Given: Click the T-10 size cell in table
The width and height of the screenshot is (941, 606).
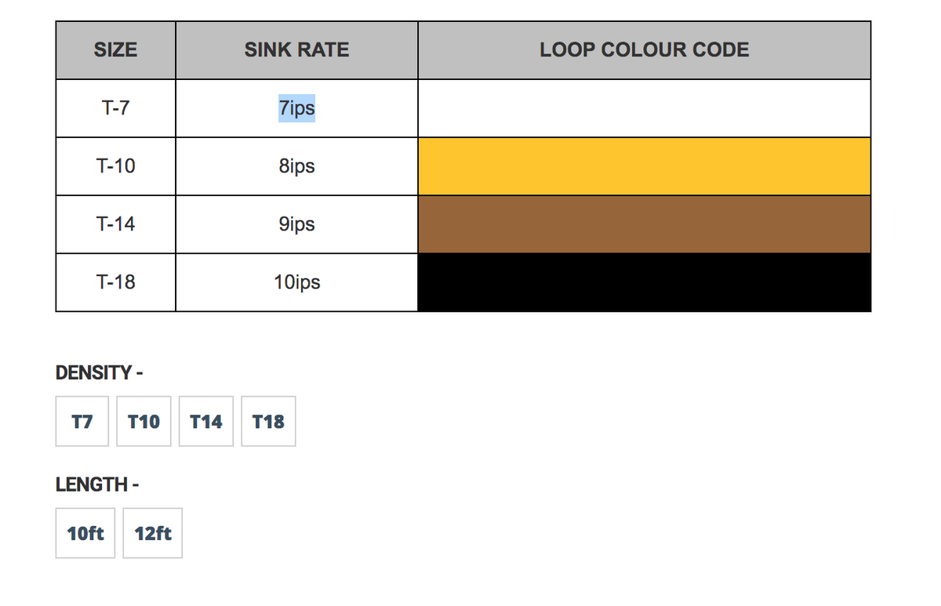Looking at the screenshot, I should coord(115,166).
